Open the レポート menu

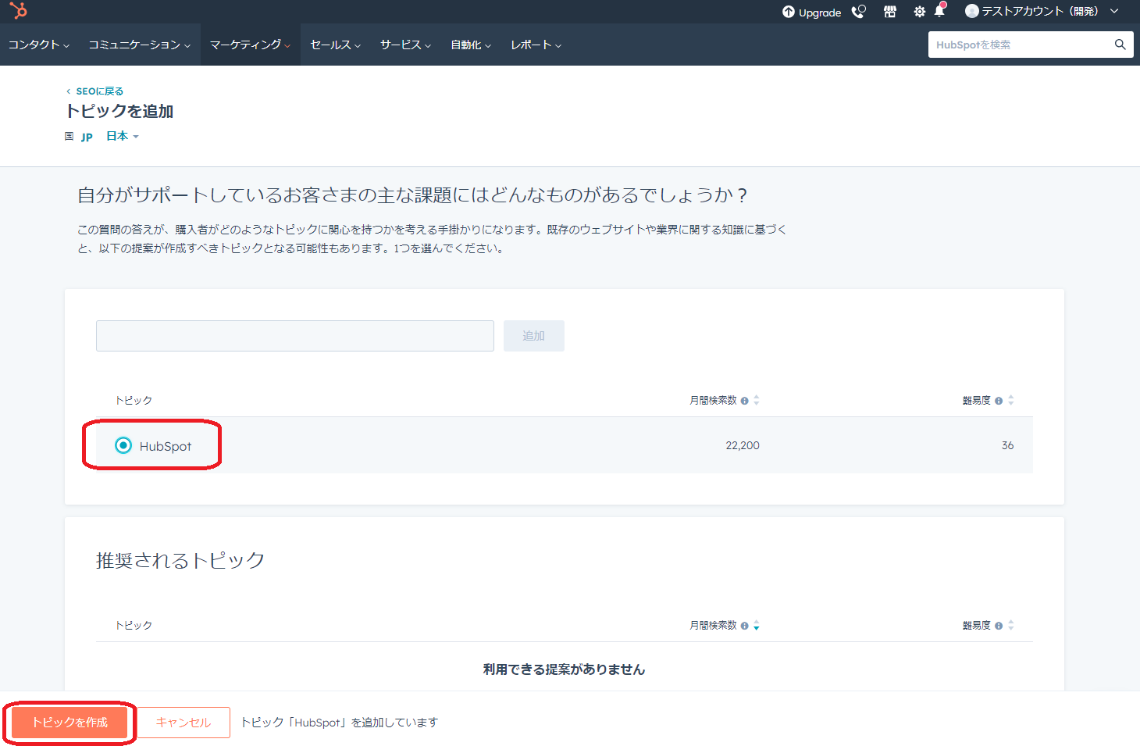[536, 45]
